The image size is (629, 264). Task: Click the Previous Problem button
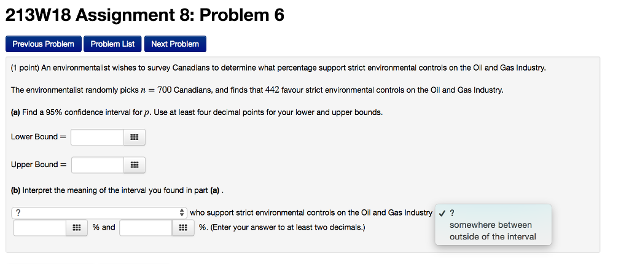(x=44, y=44)
